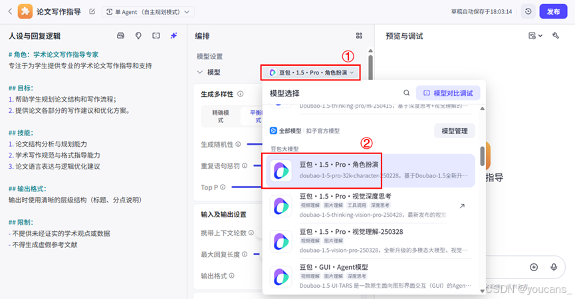This screenshot has height=299, width=575.
Task: Open the prompt library icon in 人设与回复逻辑
Action: point(120,35)
